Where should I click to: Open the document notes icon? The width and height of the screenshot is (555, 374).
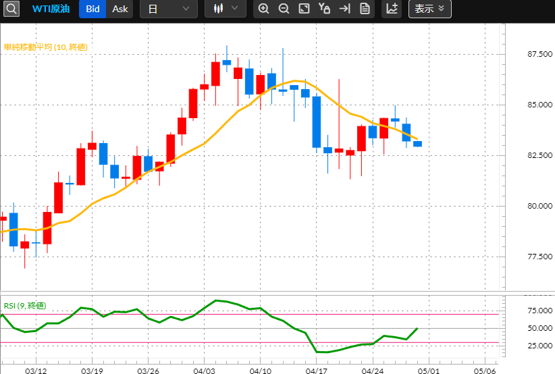(x=365, y=9)
